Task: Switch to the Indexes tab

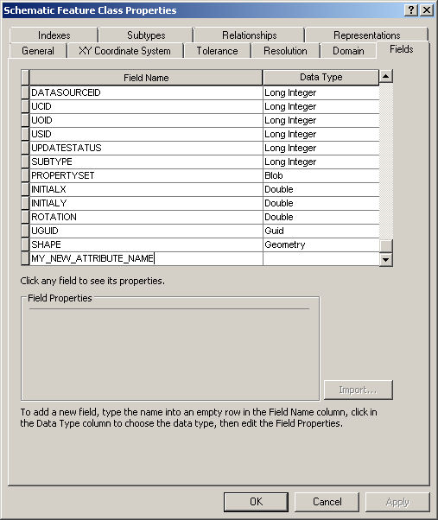Action: [54, 35]
